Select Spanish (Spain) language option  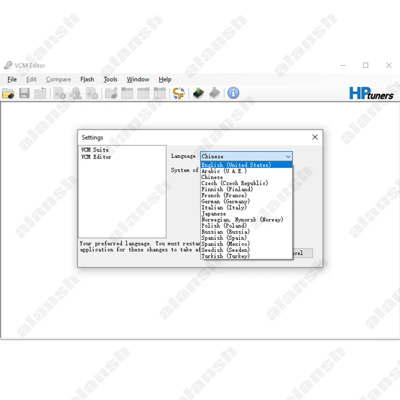[x=246, y=238]
